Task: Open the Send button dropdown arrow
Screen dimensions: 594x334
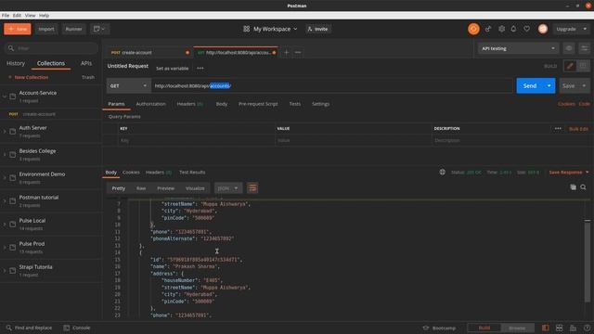Action: tap(549, 86)
